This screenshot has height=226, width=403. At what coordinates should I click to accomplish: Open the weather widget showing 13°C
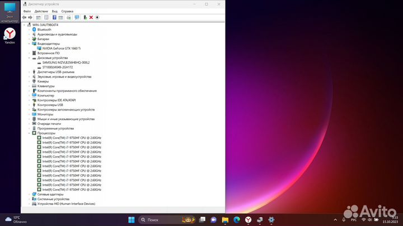tap(16, 220)
